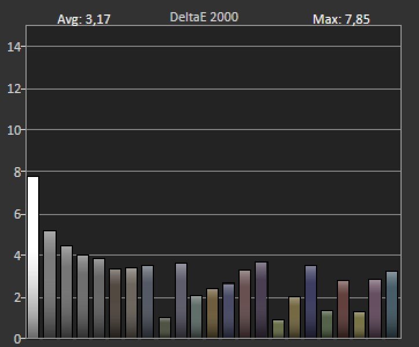The image size is (419, 347).
Task: Click the DeltaE 2000 chart title
Action: pyautogui.click(x=204, y=17)
